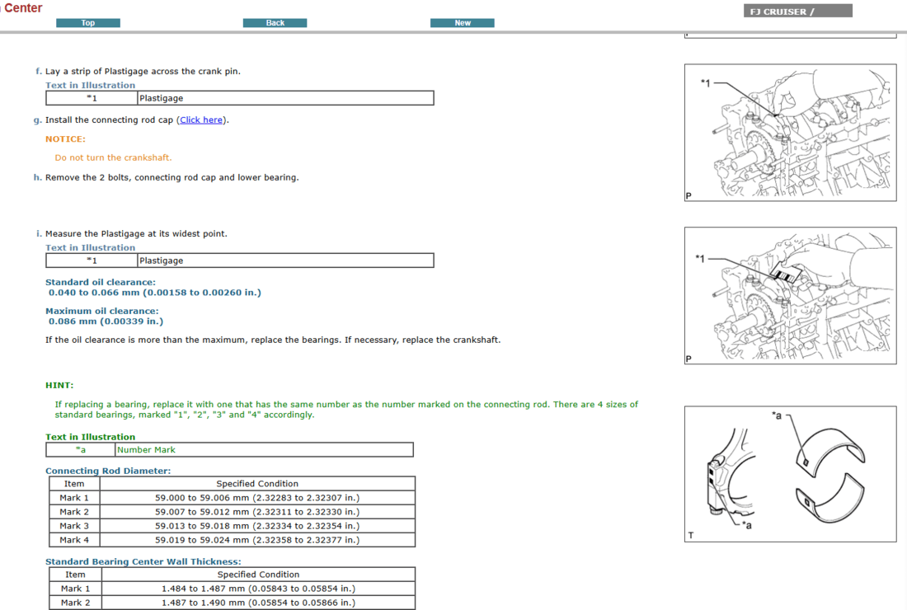Click the Top navigation button
The image size is (907, 610).
tap(87, 23)
